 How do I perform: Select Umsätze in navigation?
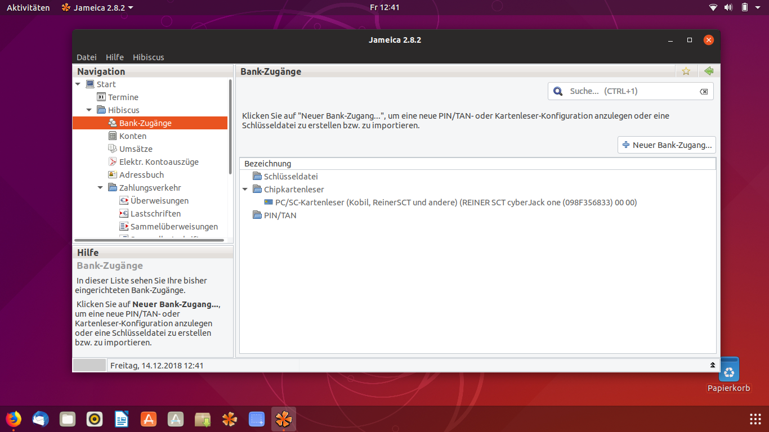pyautogui.click(x=136, y=149)
